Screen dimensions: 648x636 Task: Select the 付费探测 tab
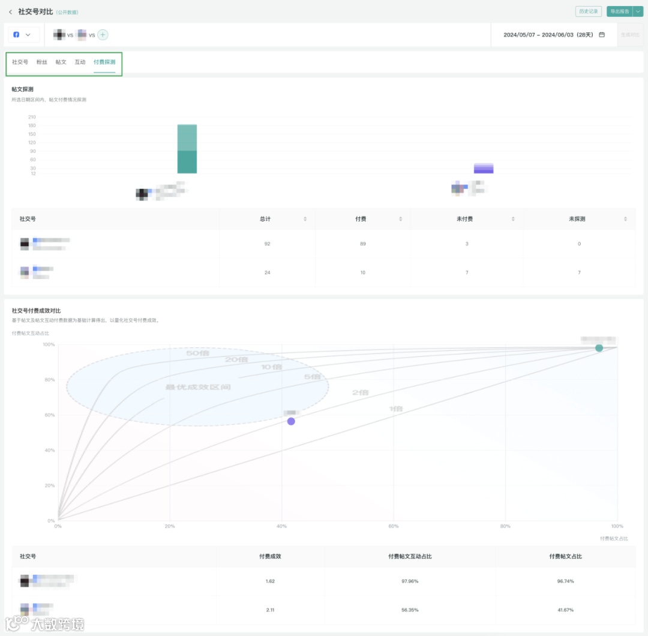(104, 62)
